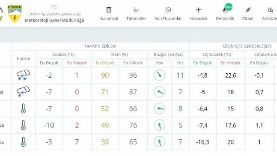Click the Sıcaklık (°C) column header
The image size is (277, 156).
[63, 54]
